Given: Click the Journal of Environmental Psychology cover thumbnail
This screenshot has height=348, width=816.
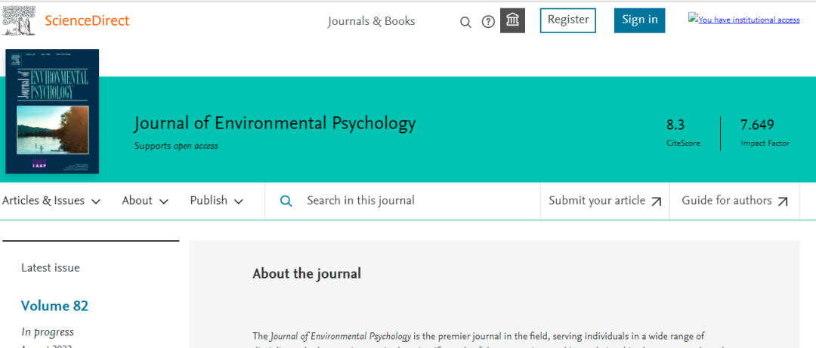Looking at the screenshot, I should 52,112.
